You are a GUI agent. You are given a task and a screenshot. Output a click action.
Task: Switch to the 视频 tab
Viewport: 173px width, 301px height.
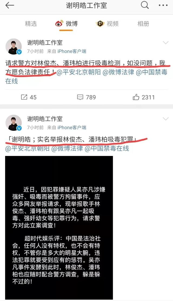tap(107, 24)
